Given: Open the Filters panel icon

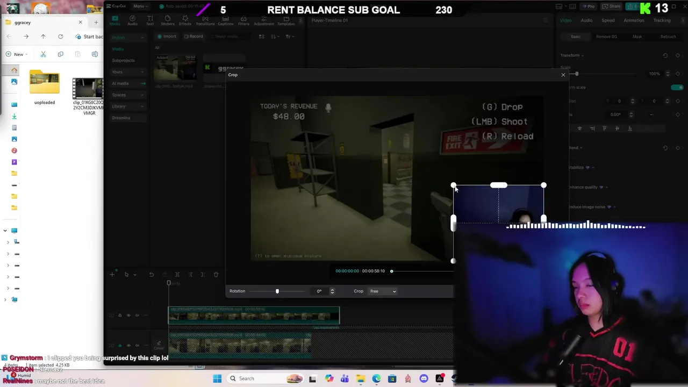Looking at the screenshot, I should tap(243, 20).
